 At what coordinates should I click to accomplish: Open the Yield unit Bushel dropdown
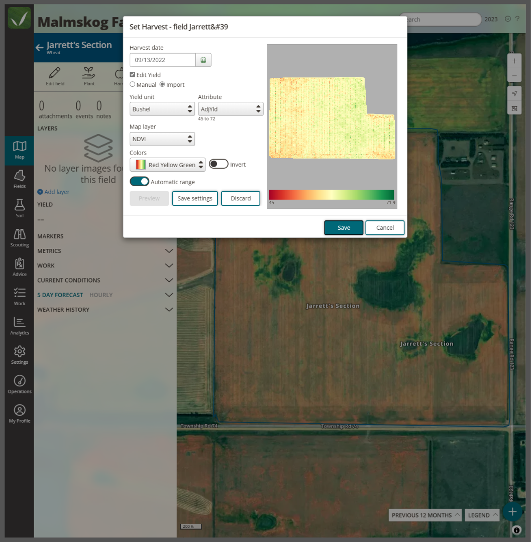click(162, 109)
